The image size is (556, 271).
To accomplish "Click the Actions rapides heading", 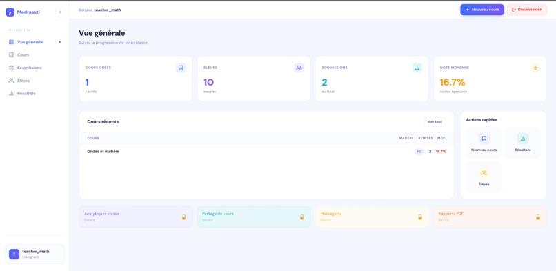I will pos(481,120).
